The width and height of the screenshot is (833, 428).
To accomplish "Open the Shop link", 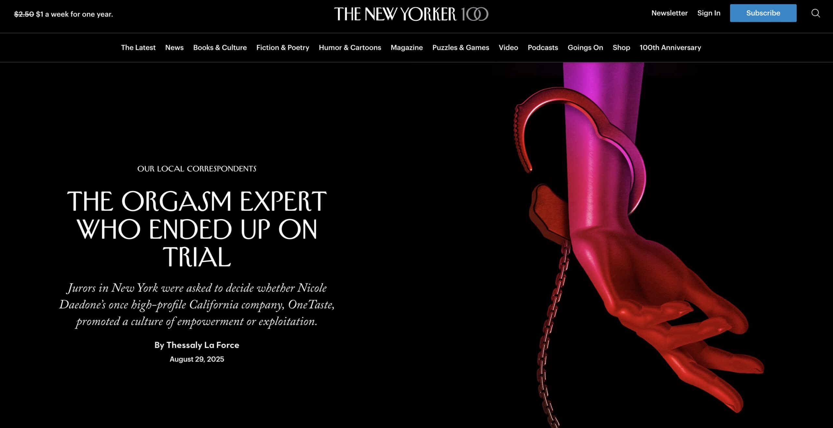I will pos(621,48).
